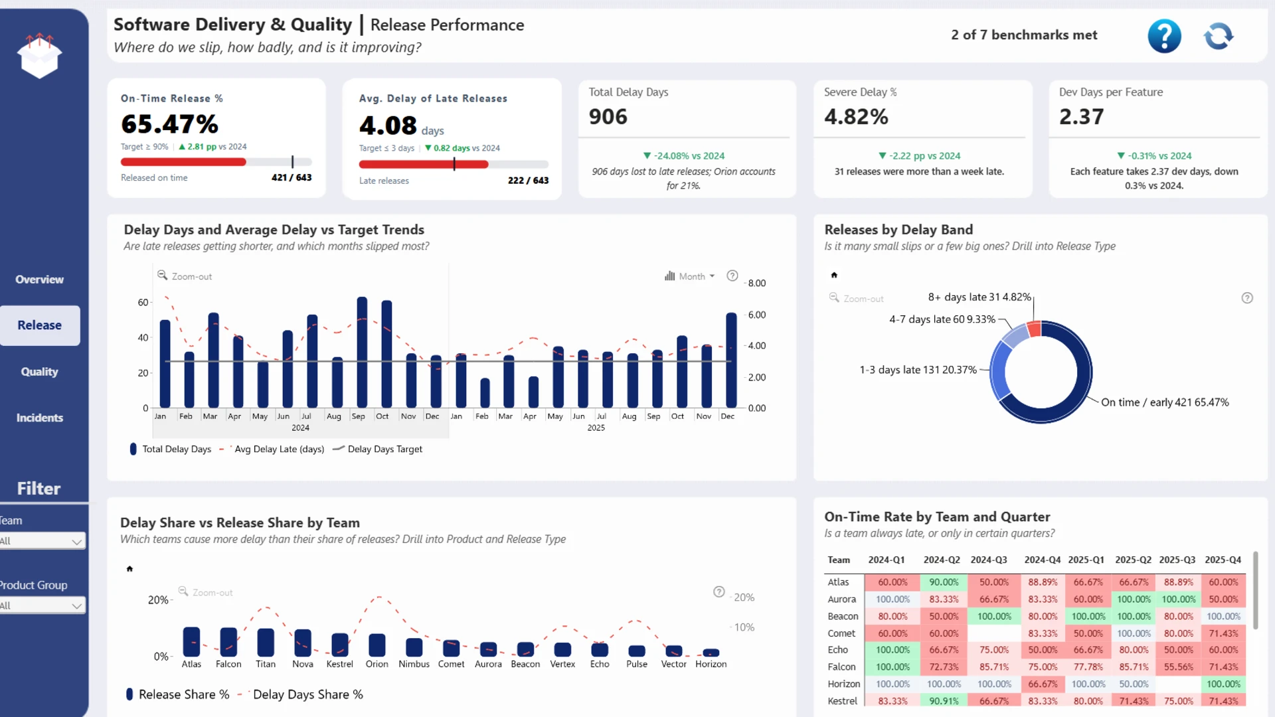
Task: Toggle Delay Days Share % legend item
Action: (300, 694)
